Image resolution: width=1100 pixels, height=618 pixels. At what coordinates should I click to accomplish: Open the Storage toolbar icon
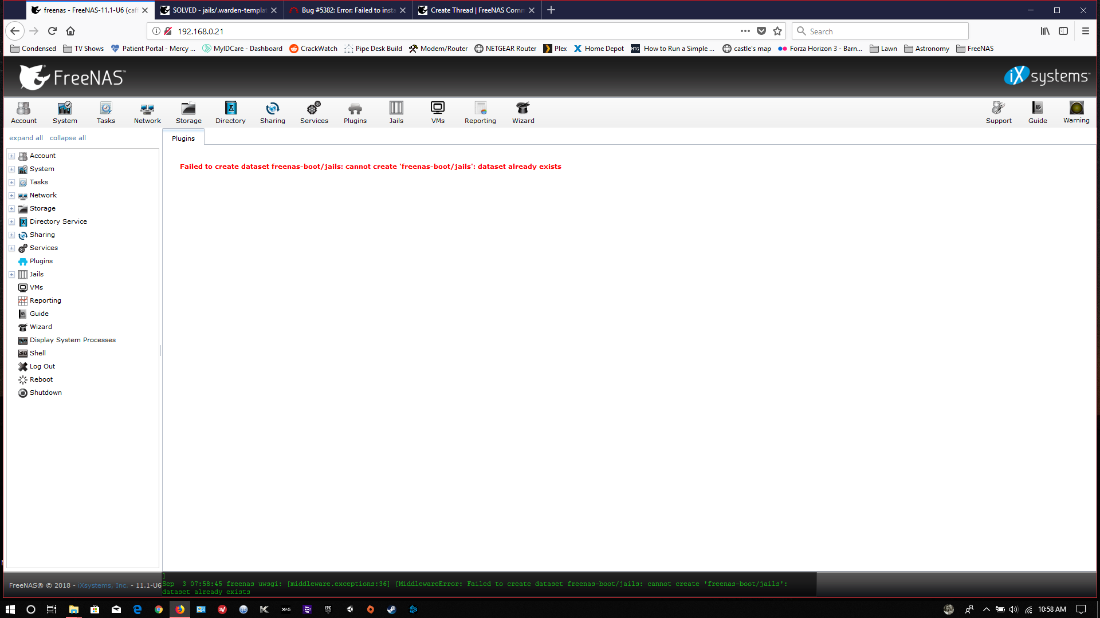[188, 113]
